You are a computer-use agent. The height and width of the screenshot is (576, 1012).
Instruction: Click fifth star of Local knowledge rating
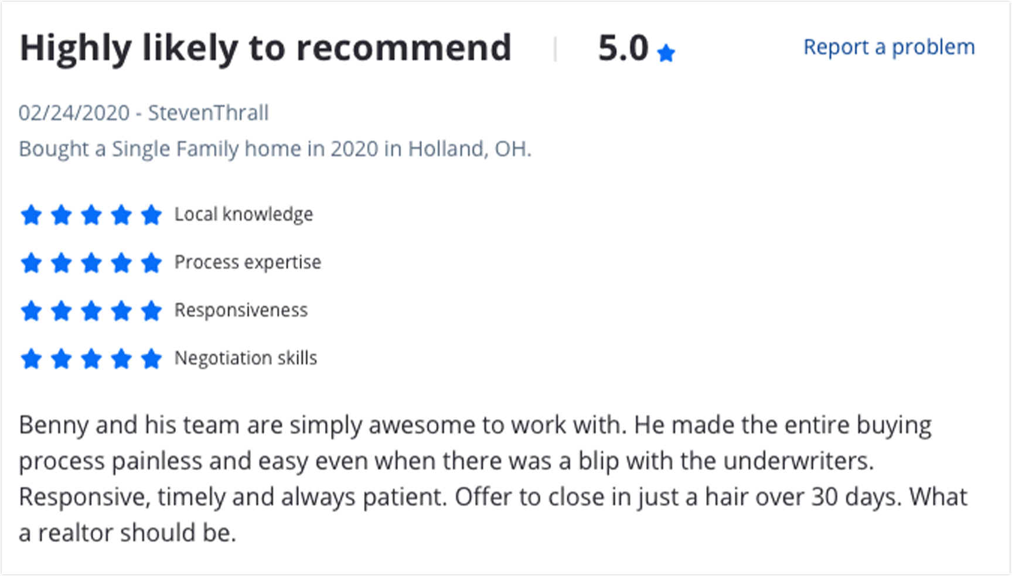tap(151, 215)
